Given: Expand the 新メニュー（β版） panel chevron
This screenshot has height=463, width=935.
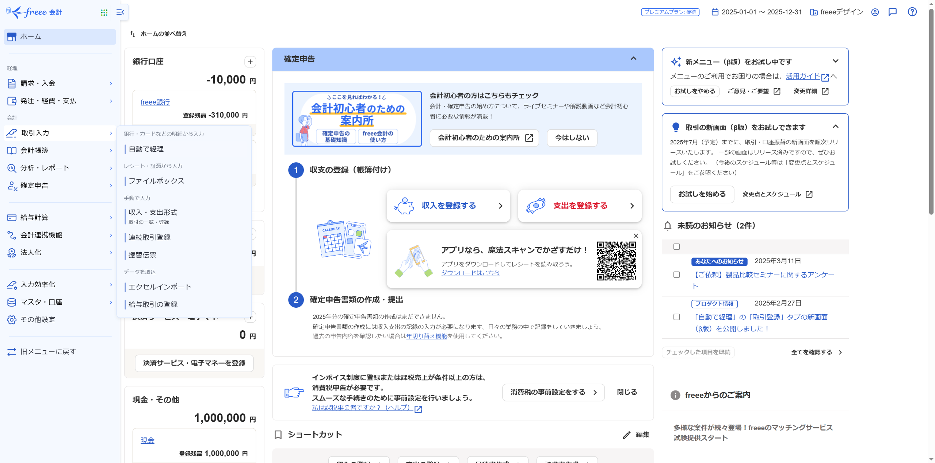Looking at the screenshot, I should point(835,61).
